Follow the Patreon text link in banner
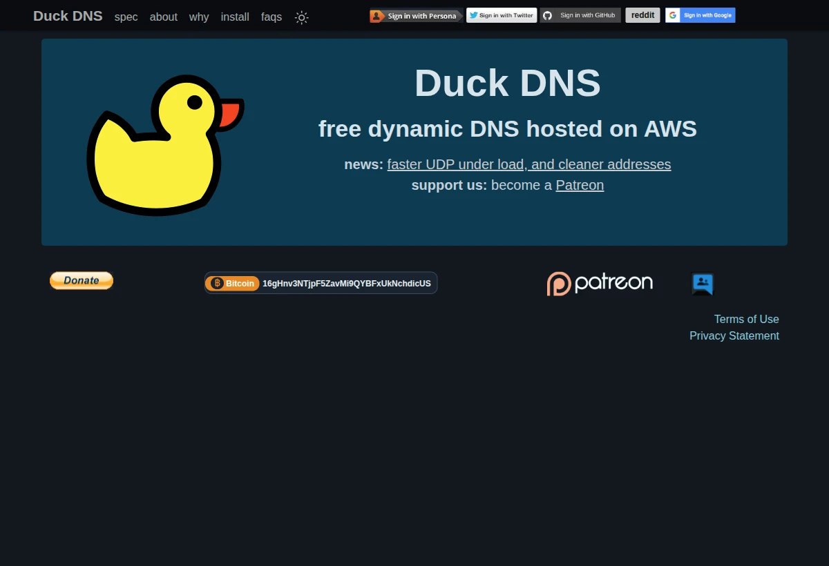 [580, 185]
